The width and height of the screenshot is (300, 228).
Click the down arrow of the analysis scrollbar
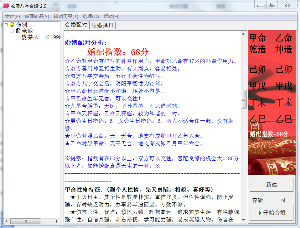tap(244, 220)
